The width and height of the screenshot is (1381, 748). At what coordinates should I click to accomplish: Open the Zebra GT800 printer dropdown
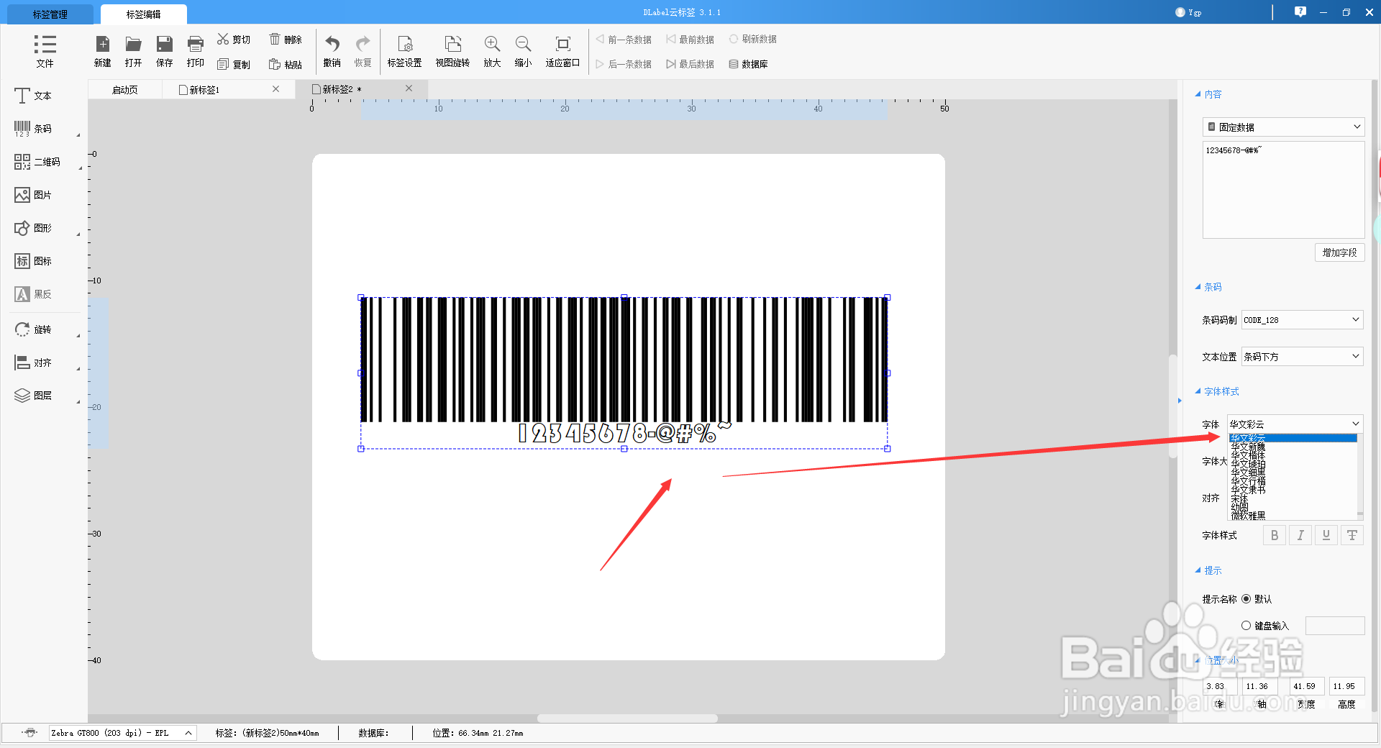pyautogui.click(x=122, y=733)
